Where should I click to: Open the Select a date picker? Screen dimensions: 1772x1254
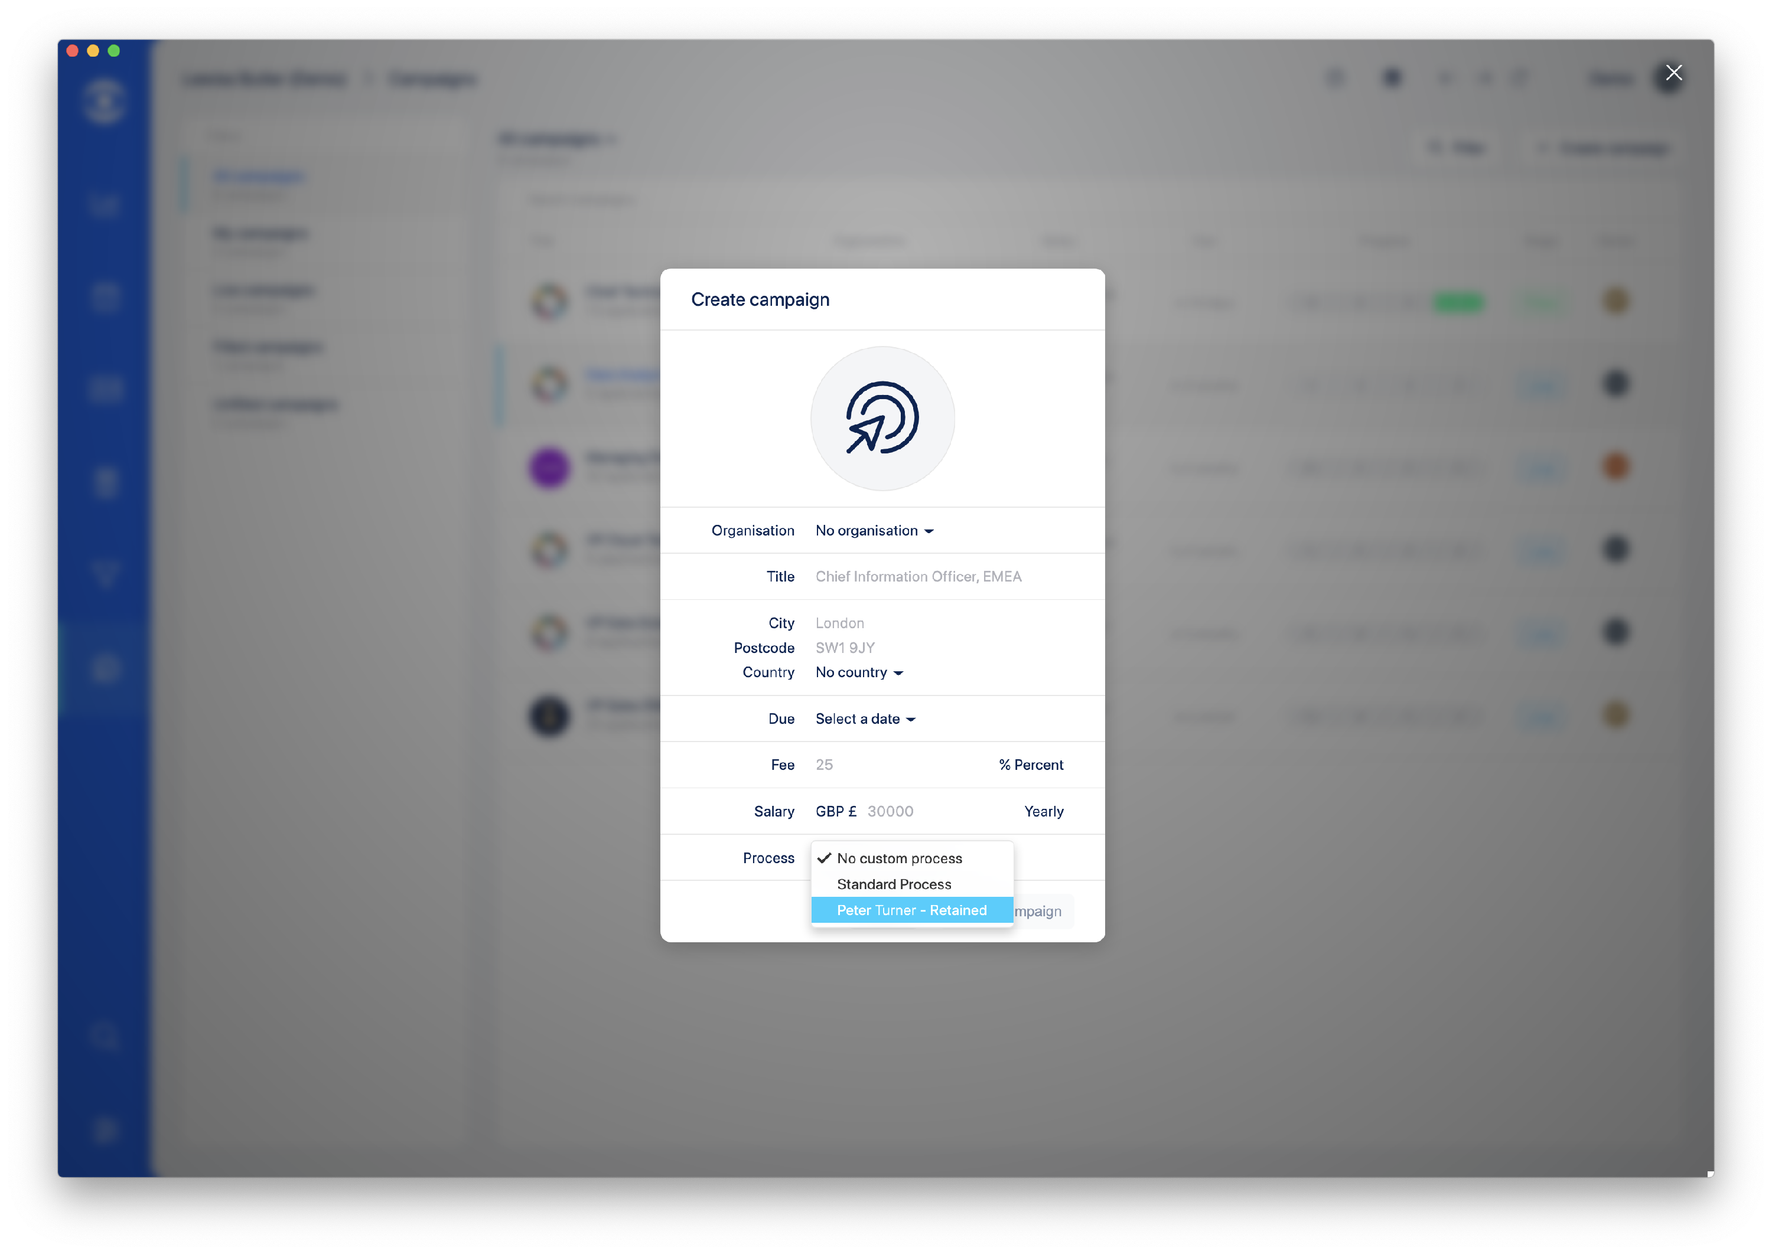(865, 719)
